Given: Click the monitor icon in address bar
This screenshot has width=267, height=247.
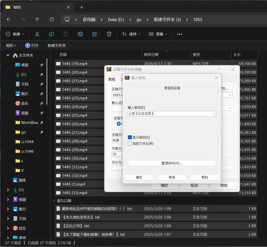Looking at the screenshot, I should 67,19.
